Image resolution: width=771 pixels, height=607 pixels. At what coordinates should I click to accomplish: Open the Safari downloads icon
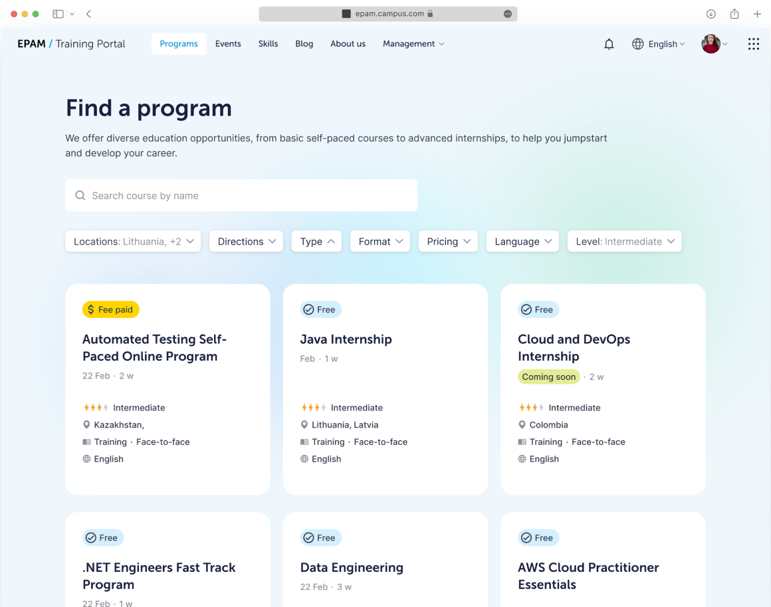click(711, 14)
